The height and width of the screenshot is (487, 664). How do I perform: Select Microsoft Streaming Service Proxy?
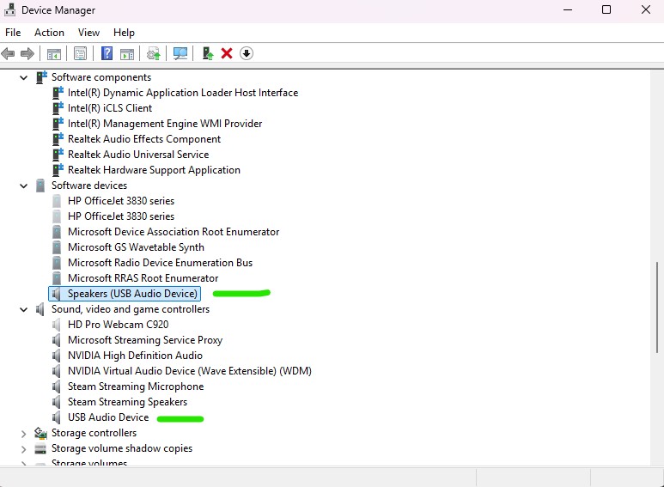click(145, 339)
